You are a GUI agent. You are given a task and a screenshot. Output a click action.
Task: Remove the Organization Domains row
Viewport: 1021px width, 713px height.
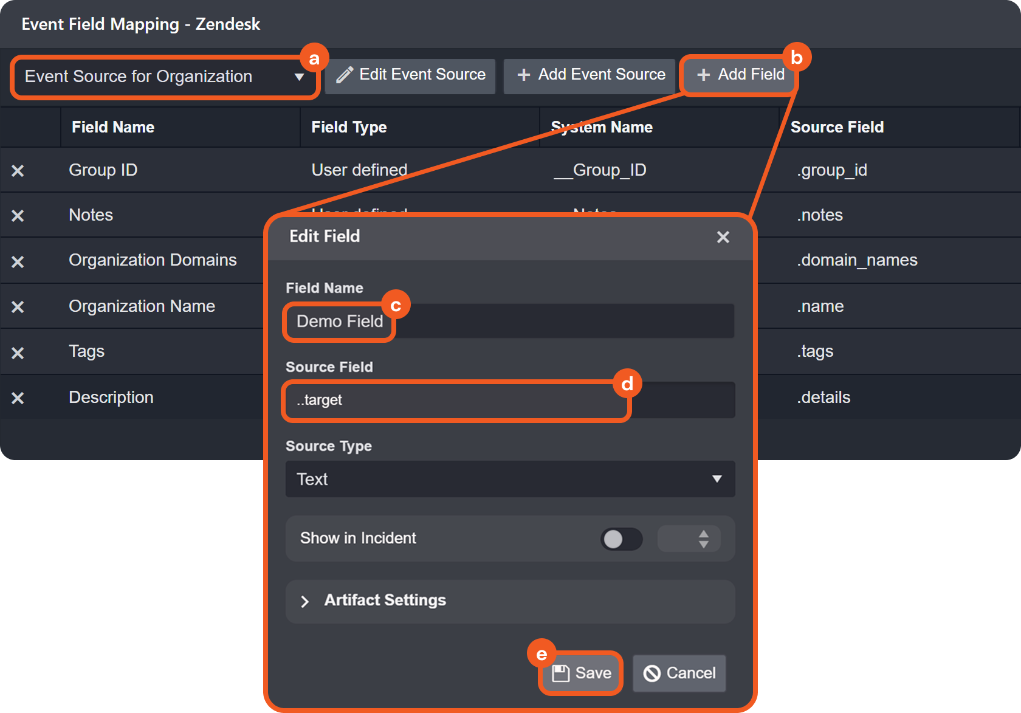[18, 261]
